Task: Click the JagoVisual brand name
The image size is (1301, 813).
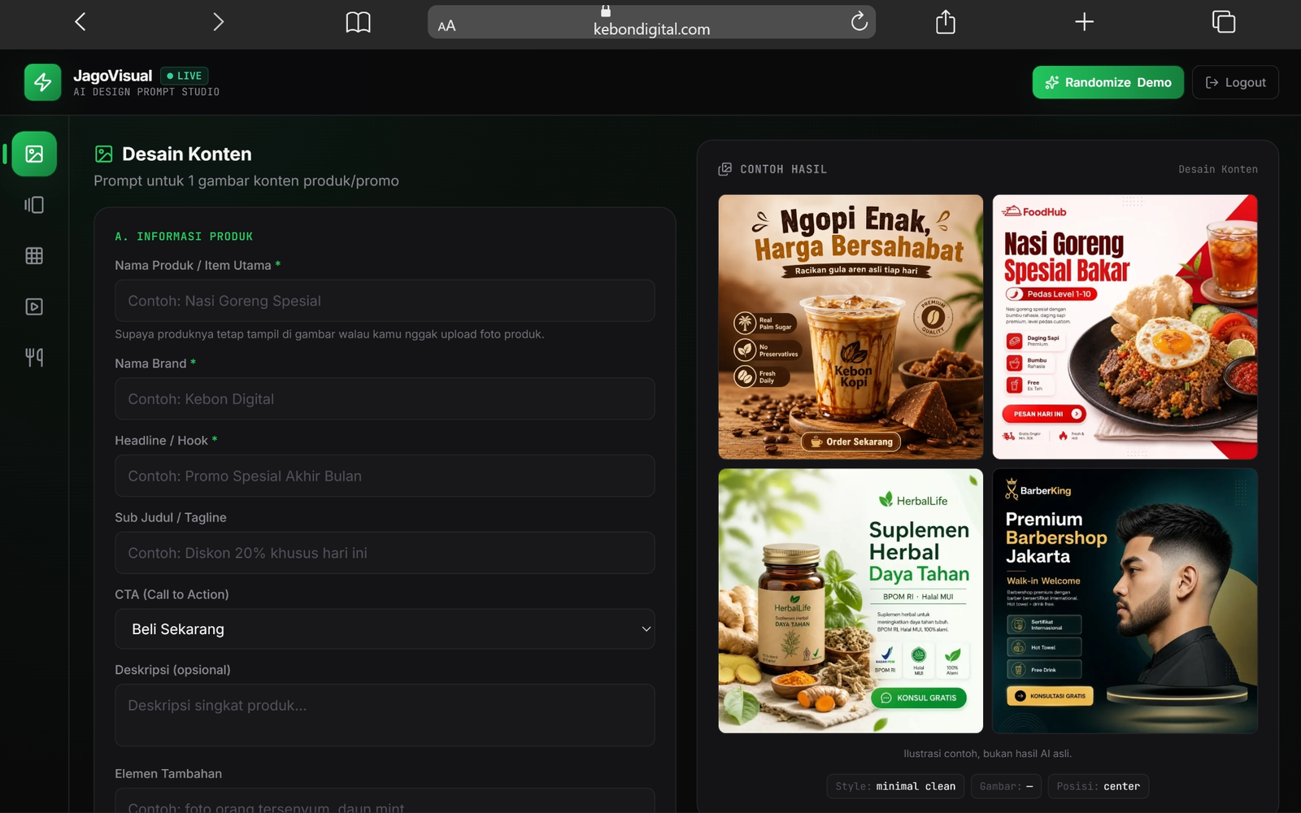Action: [x=113, y=76]
